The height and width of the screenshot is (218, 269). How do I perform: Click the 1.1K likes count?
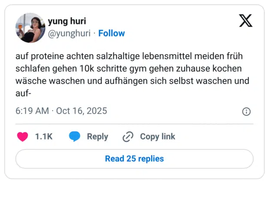(x=44, y=137)
